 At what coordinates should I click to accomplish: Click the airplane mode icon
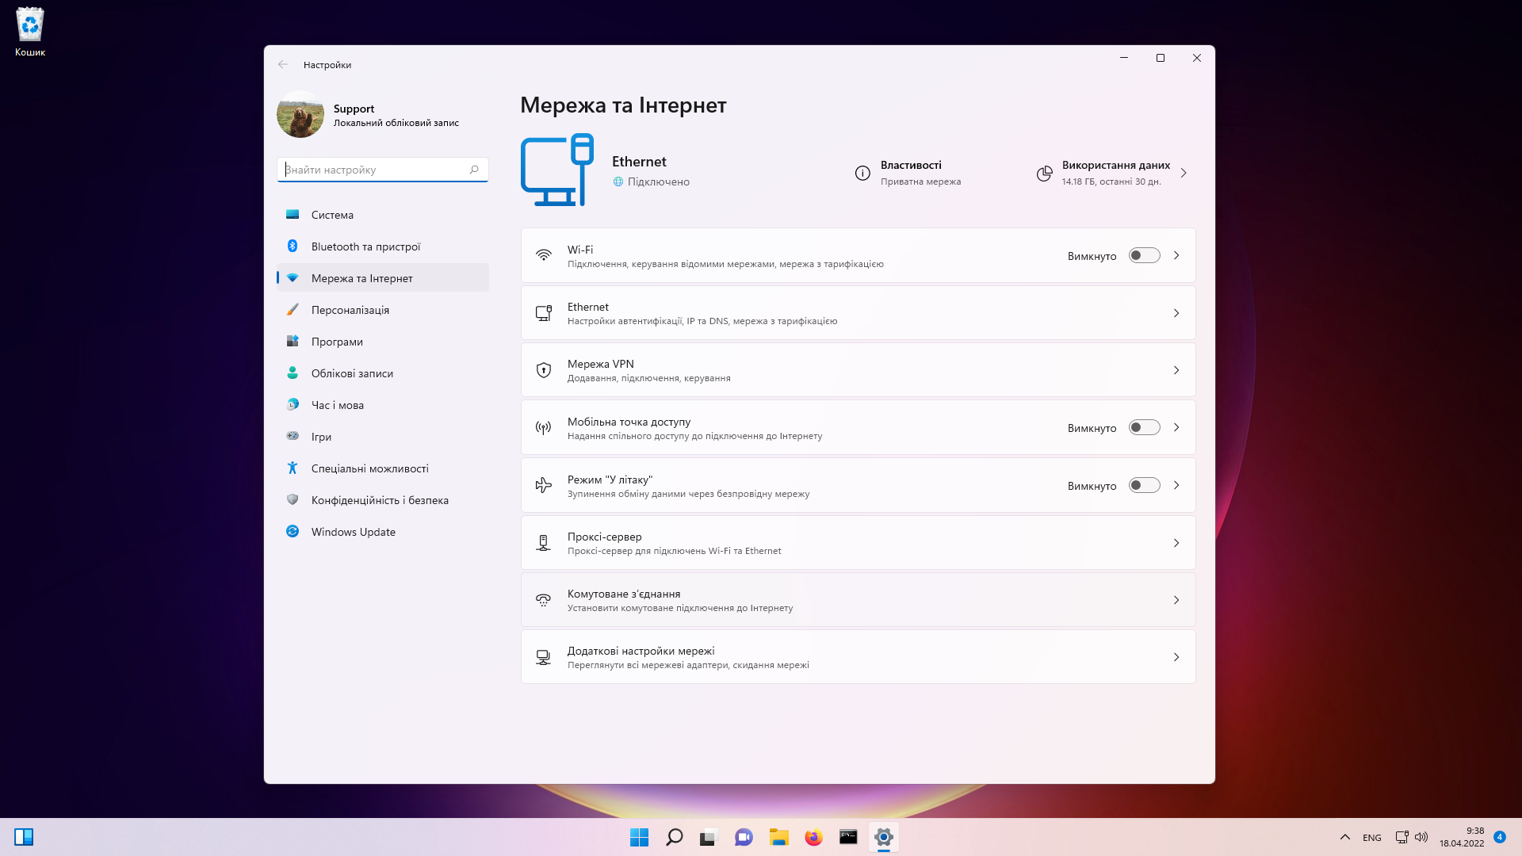point(543,485)
